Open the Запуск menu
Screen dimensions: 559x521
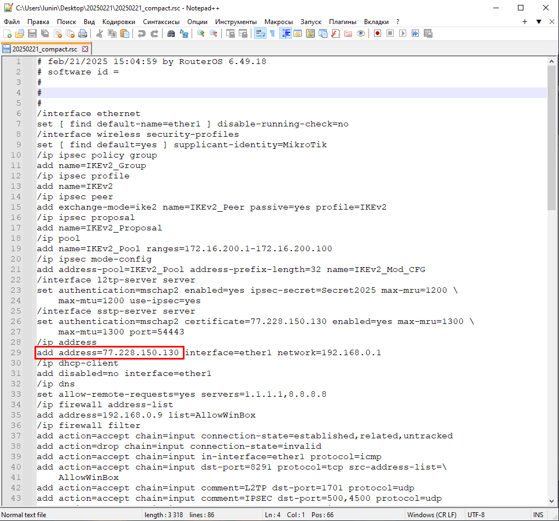click(x=311, y=22)
